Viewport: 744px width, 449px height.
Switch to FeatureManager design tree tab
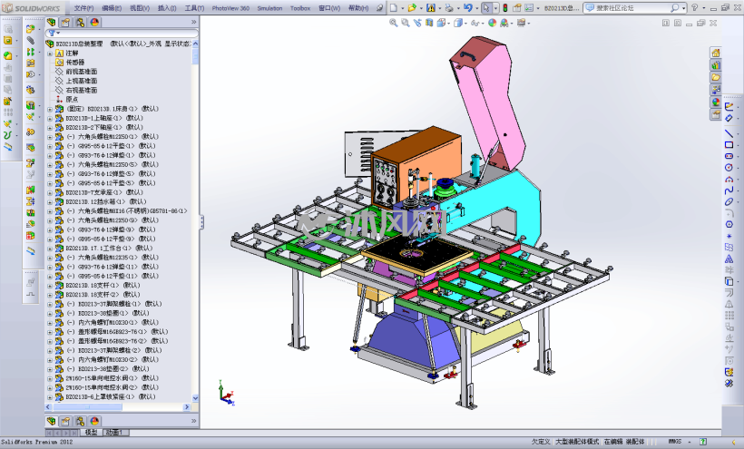pos(51,23)
